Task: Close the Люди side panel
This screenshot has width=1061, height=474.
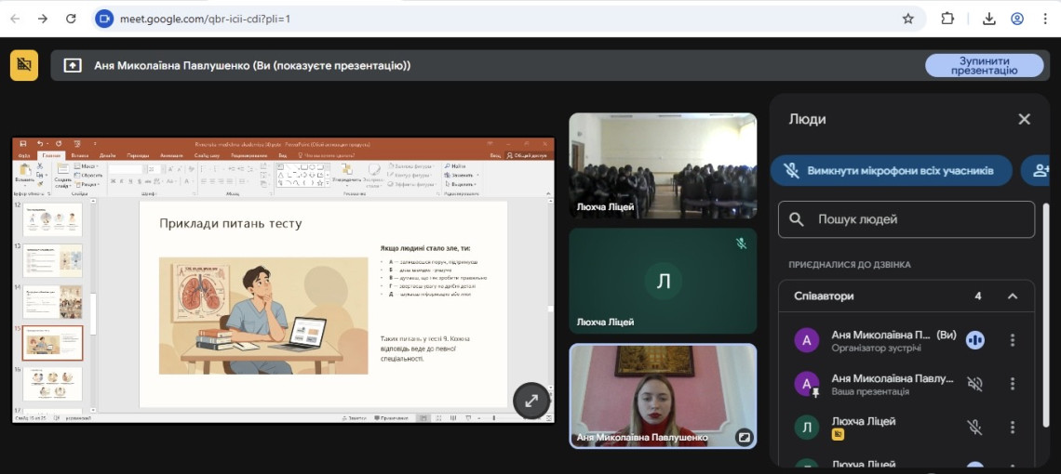Action: tap(1024, 119)
